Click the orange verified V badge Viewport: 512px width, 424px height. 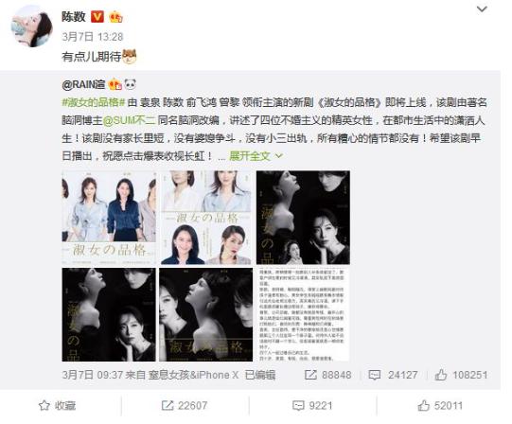point(97,16)
